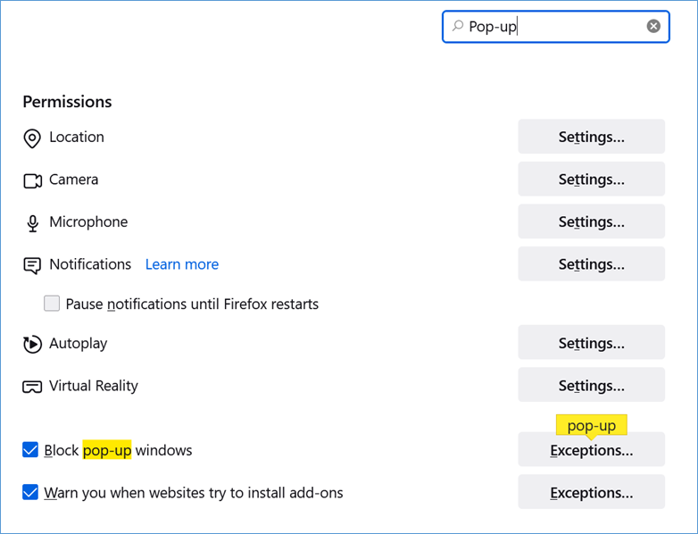Image resolution: width=698 pixels, height=534 pixels.
Task: Click the magnifying glass search icon
Action: (x=458, y=27)
